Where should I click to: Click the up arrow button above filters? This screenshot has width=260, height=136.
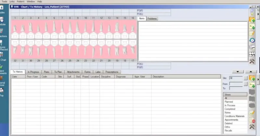(x=251, y=72)
